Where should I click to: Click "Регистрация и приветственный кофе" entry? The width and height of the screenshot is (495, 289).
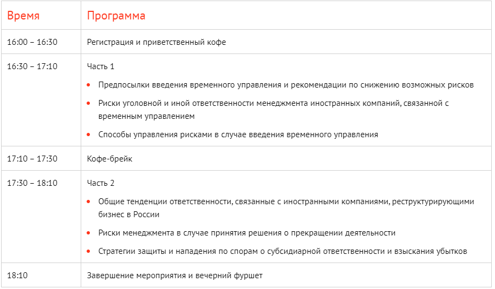click(x=157, y=42)
